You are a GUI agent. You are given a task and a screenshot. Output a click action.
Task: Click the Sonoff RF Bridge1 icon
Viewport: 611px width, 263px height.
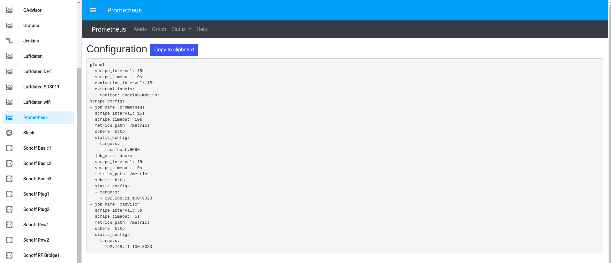click(9, 255)
